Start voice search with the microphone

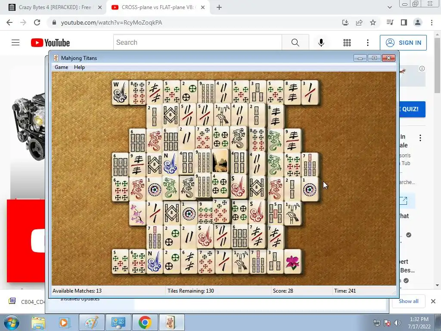pos(321,43)
